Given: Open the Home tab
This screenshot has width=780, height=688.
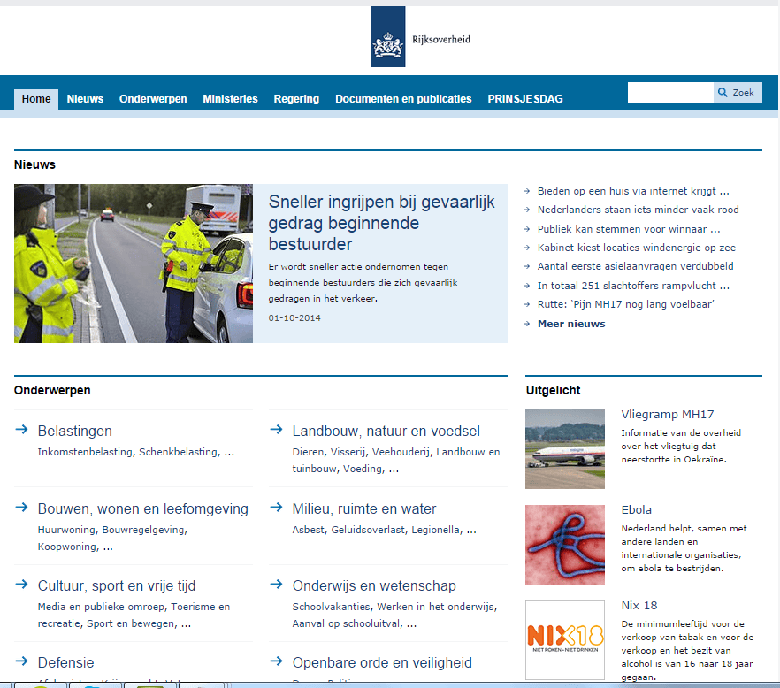Looking at the screenshot, I should (36, 99).
